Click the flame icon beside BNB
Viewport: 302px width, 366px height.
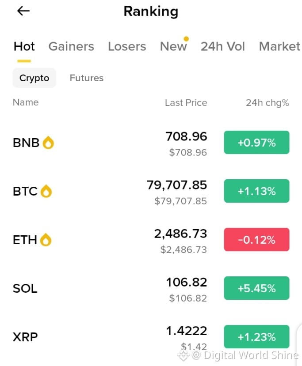(x=48, y=143)
